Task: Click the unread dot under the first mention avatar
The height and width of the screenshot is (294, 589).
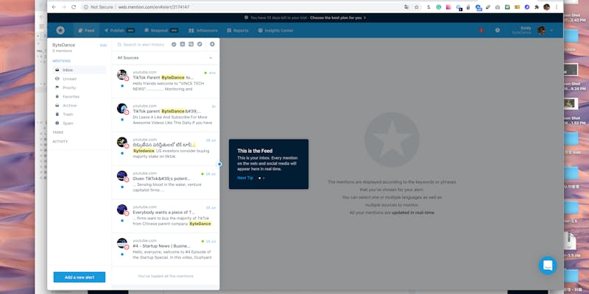Action: pos(122,86)
